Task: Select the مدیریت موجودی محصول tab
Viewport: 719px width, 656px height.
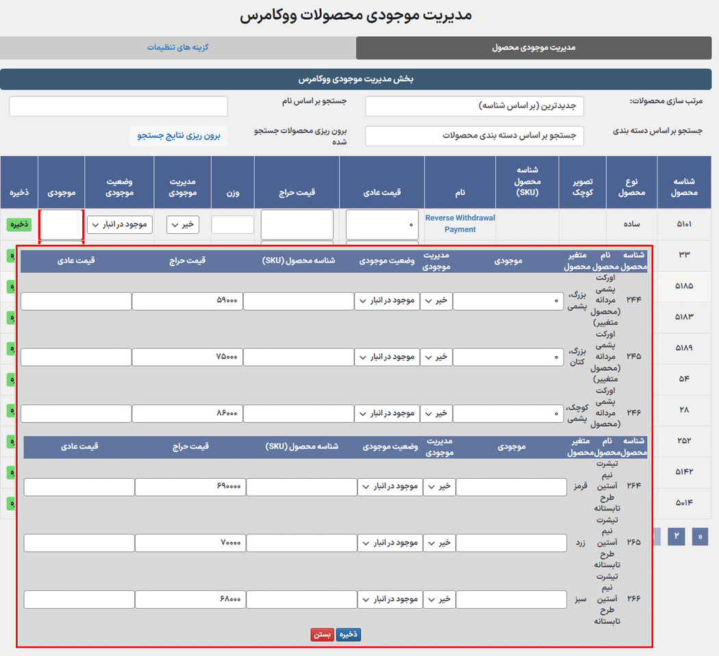Action: 533,48
